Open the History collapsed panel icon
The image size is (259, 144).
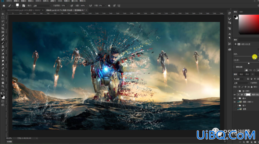230,13
